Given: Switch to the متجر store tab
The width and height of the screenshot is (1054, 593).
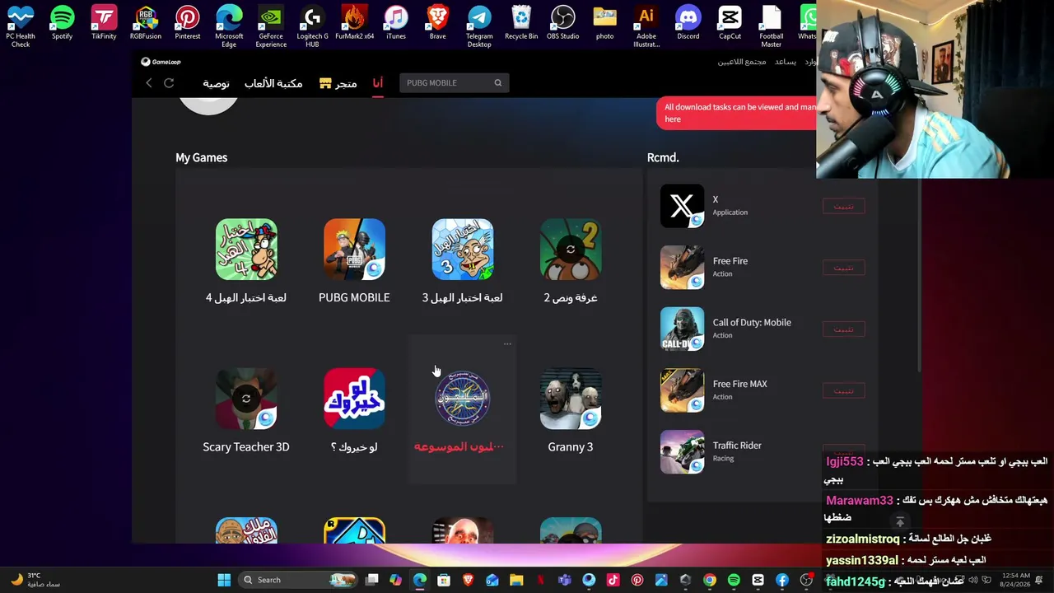Looking at the screenshot, I should (x=338, y=83).
